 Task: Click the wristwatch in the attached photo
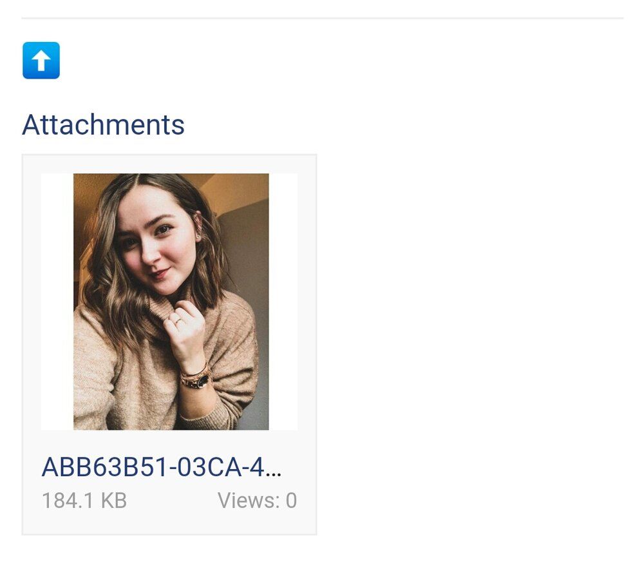pyautogui.click(x=198, y=379)
